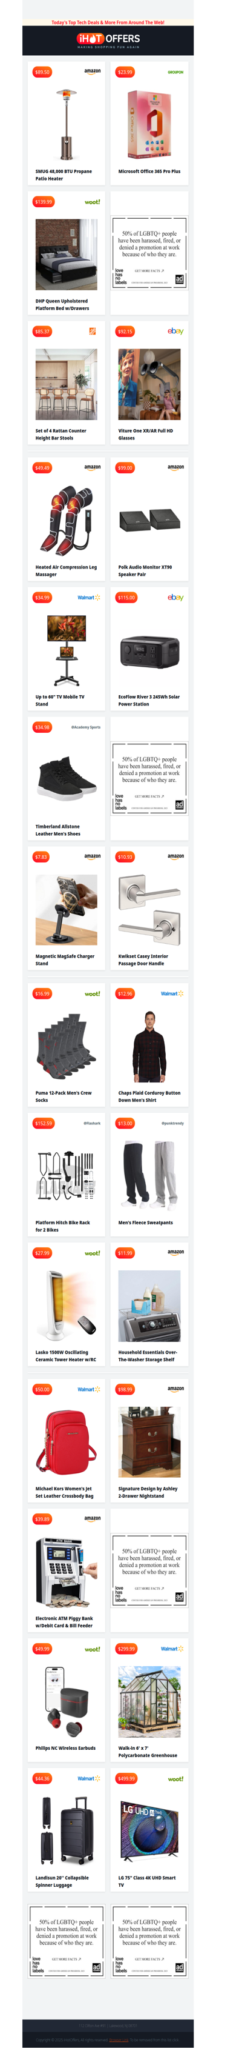Click Groupon logo on Microsoft Office deal

[x=175, y=72]
